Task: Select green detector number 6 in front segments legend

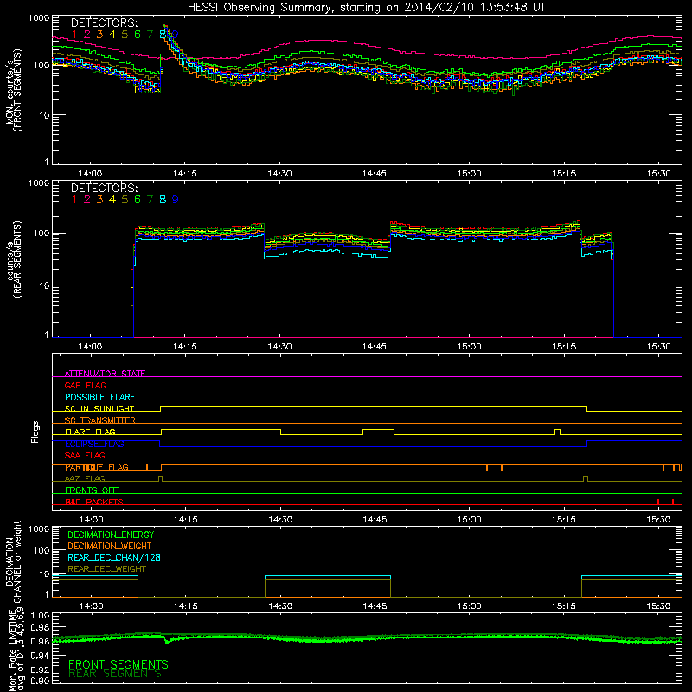Action: point(138,34)
